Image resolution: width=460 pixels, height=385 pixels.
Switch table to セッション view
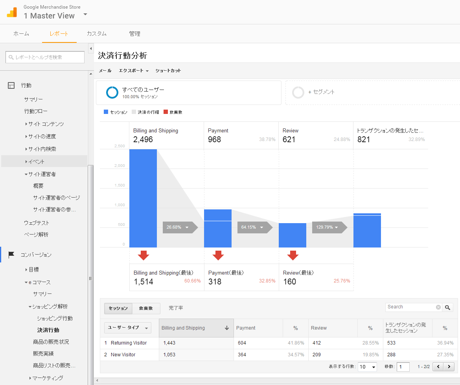coord(118,308)
